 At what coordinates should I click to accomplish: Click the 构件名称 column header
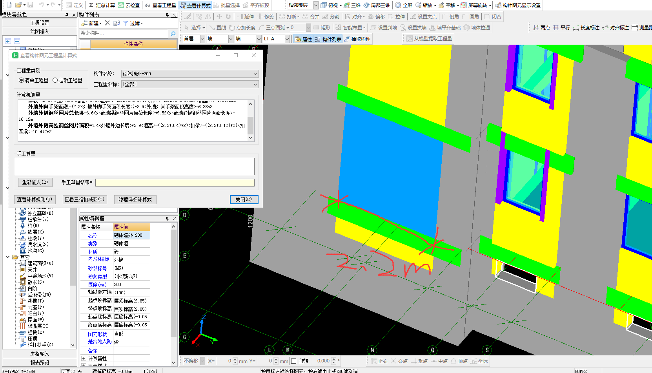(x=133, y=44)
